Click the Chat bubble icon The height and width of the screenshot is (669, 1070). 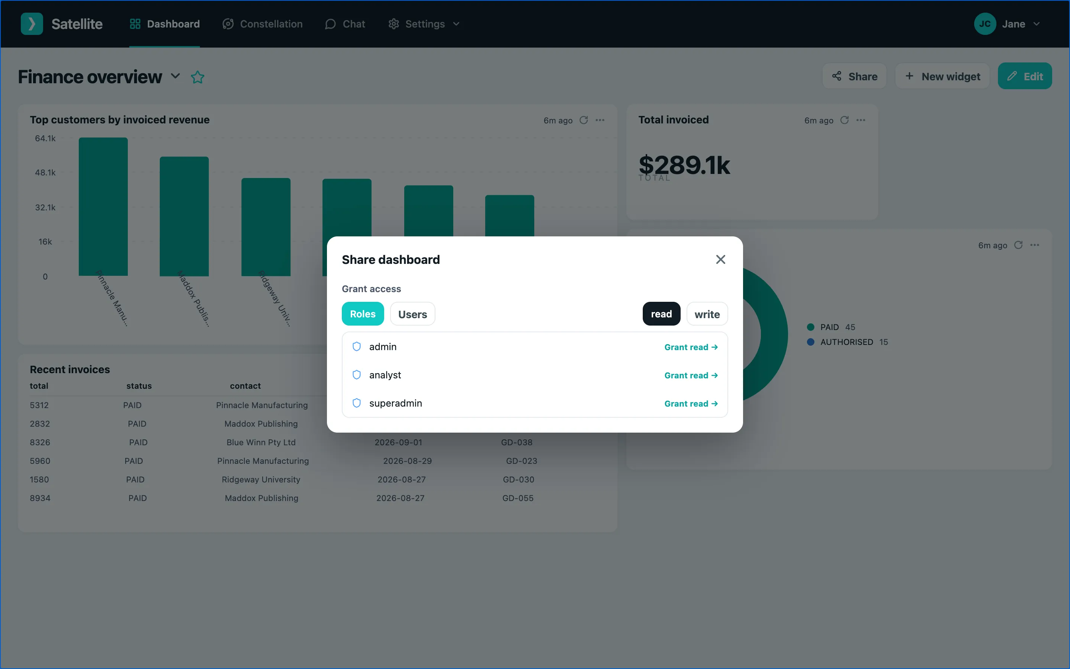[x=330, y=24]
